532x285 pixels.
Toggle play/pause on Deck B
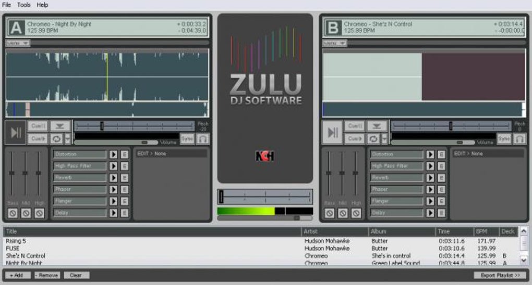[333, 132]
